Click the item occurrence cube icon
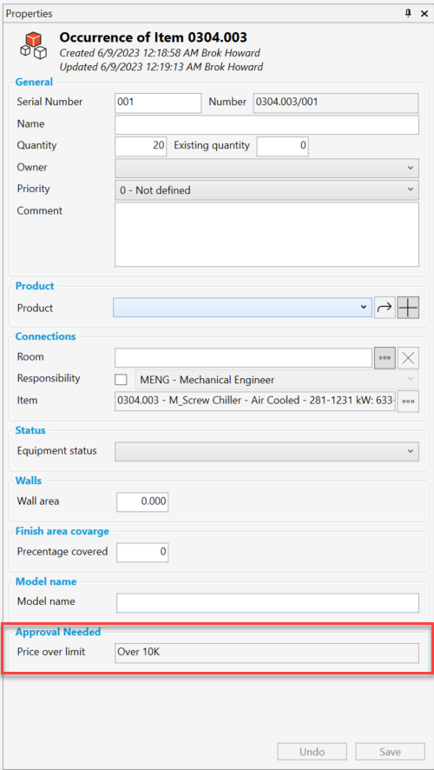Viewport: 434px width, 770px height. (x=33, y=44)
